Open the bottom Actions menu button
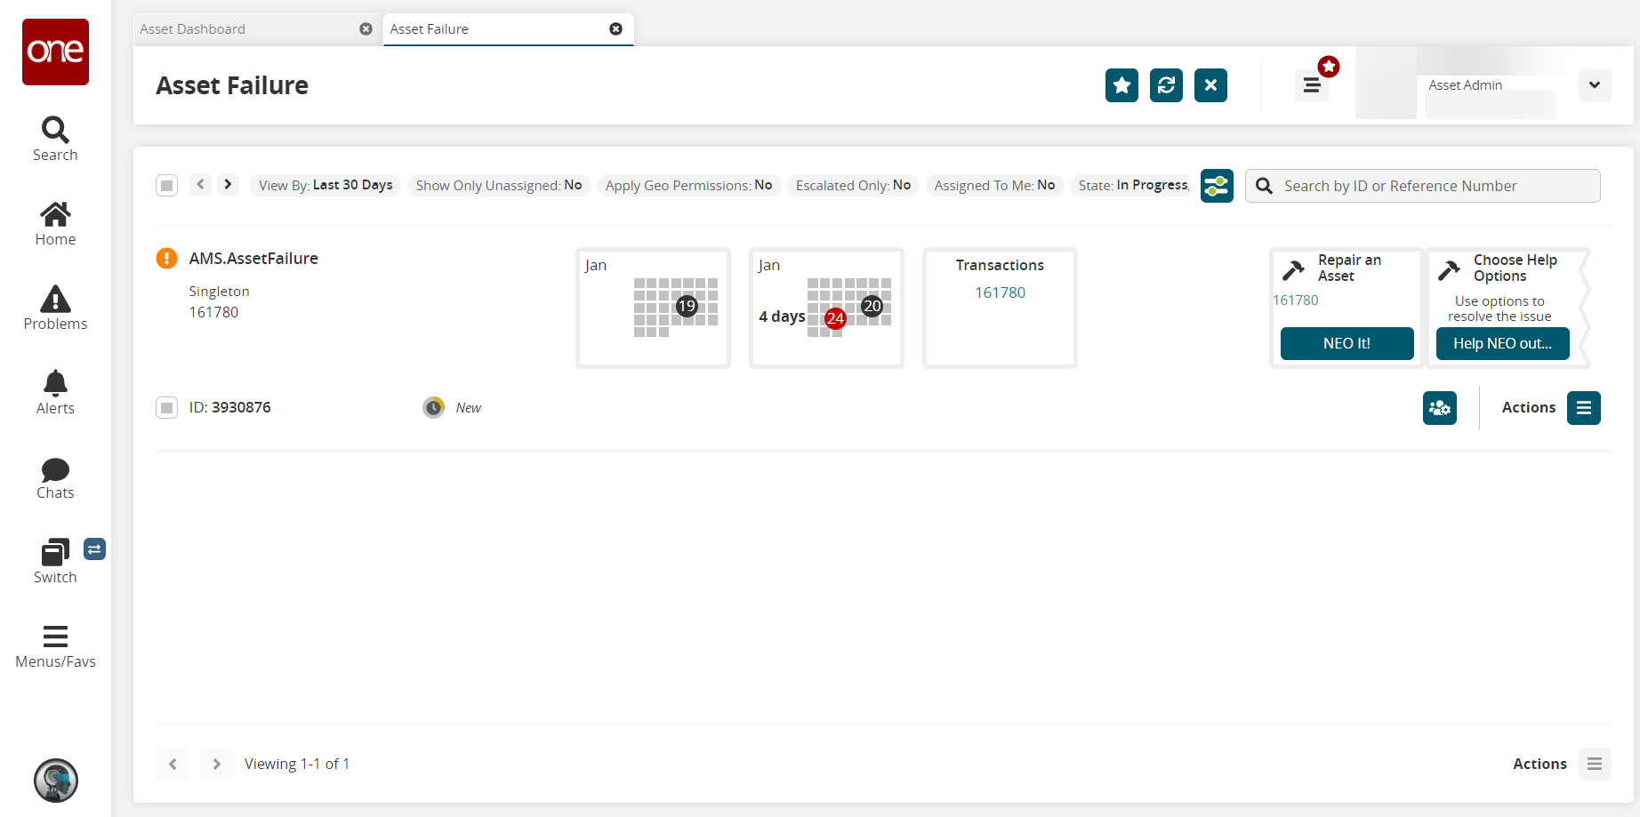 (x=1595, y=764)
